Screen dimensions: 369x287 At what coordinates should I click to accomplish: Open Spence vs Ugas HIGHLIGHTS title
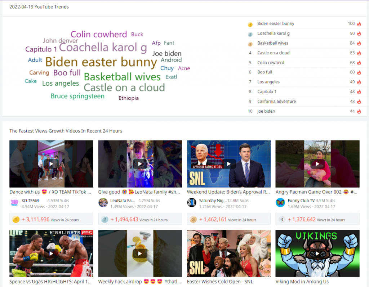pos(50,282)
